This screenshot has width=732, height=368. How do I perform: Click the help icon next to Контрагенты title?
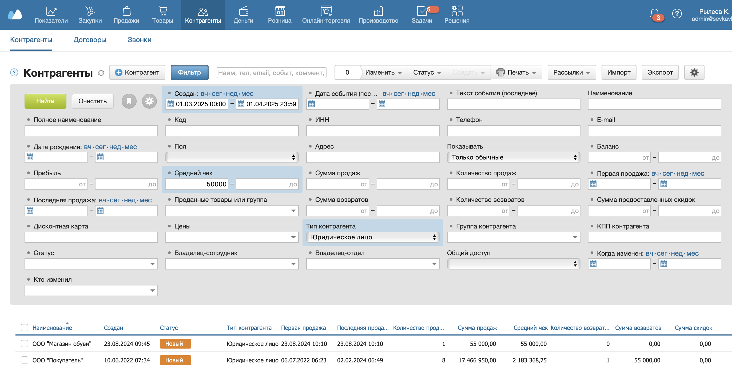click(14, 73)
